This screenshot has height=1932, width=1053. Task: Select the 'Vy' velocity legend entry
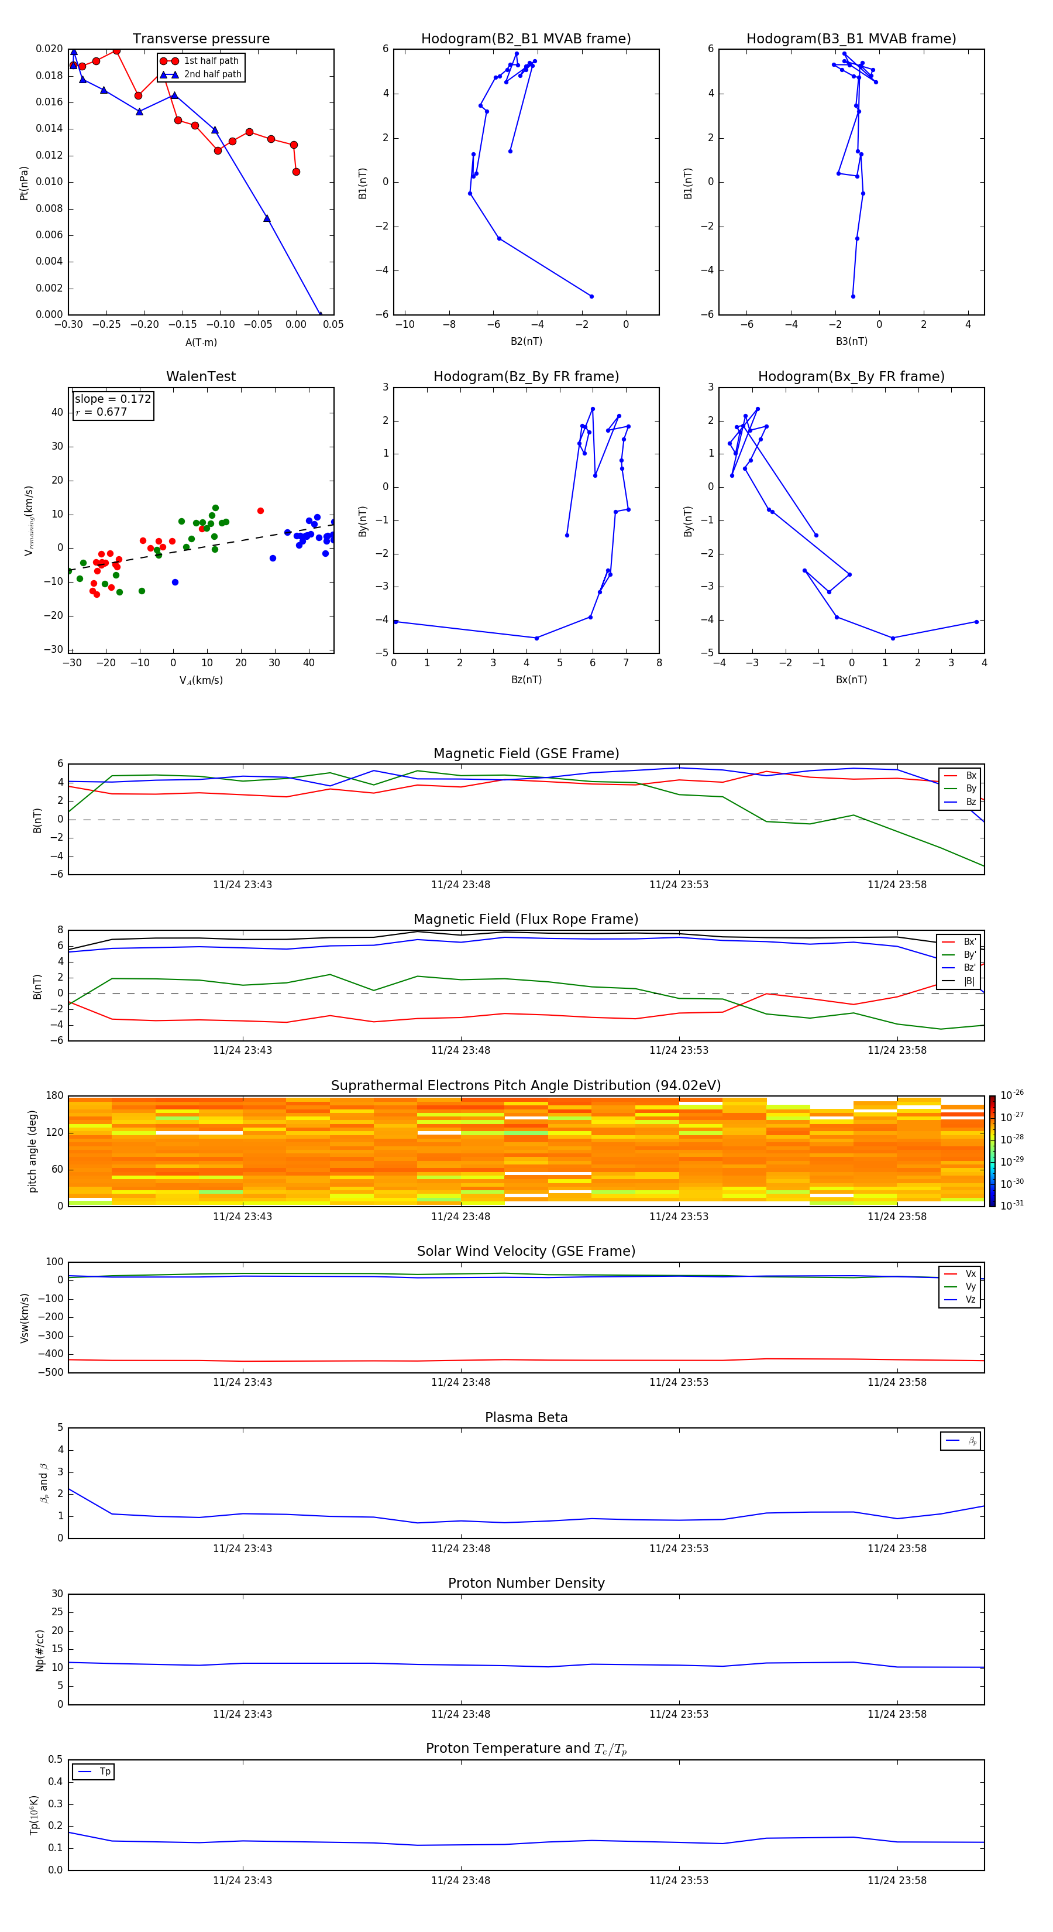coord(960,1287)
